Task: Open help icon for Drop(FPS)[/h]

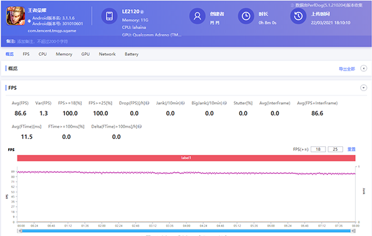Action: tap(148, 103)
